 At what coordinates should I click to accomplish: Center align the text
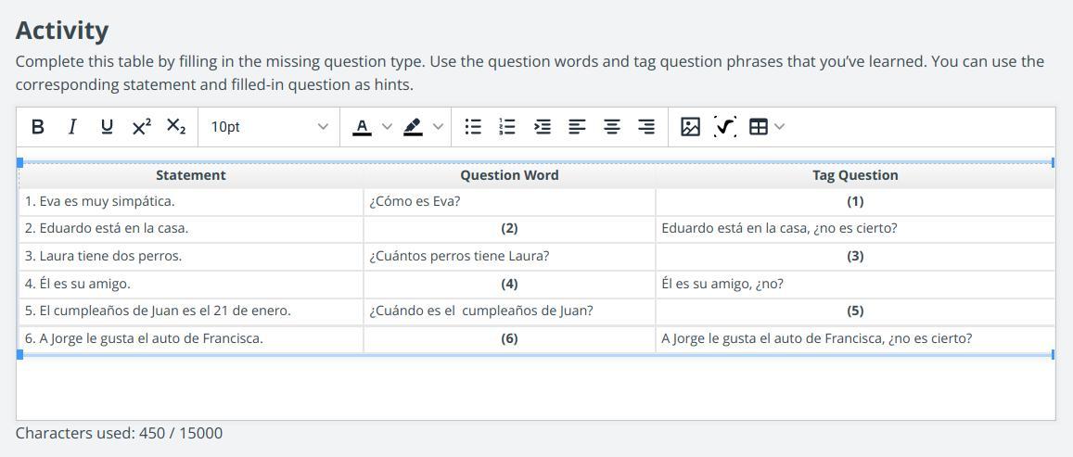click(x=612, y=127)
